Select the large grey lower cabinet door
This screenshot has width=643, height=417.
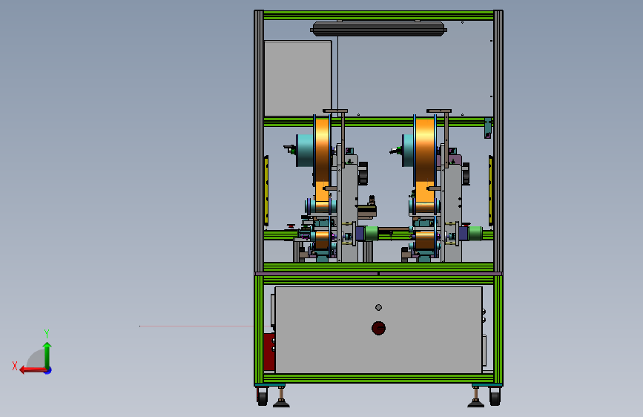coord(378,330)
